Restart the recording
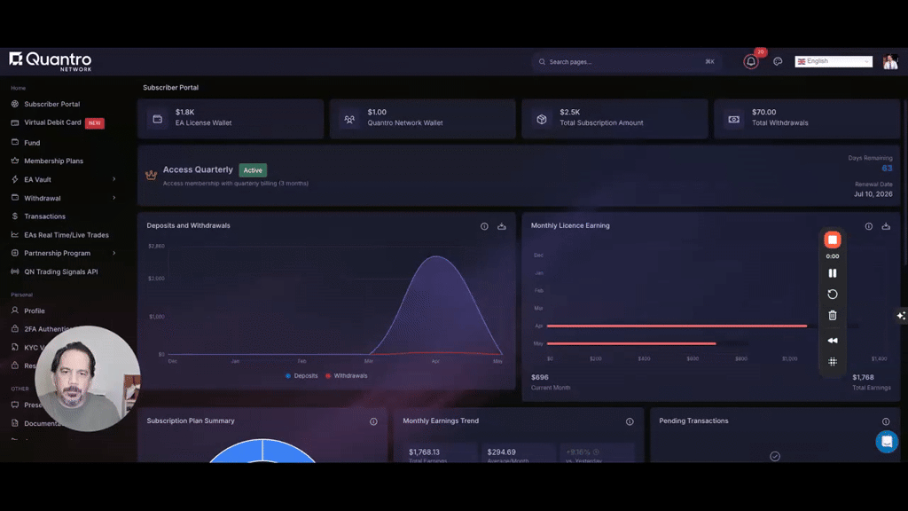The width and height of the screenshot is (908, 511). [x=832, y=295]
